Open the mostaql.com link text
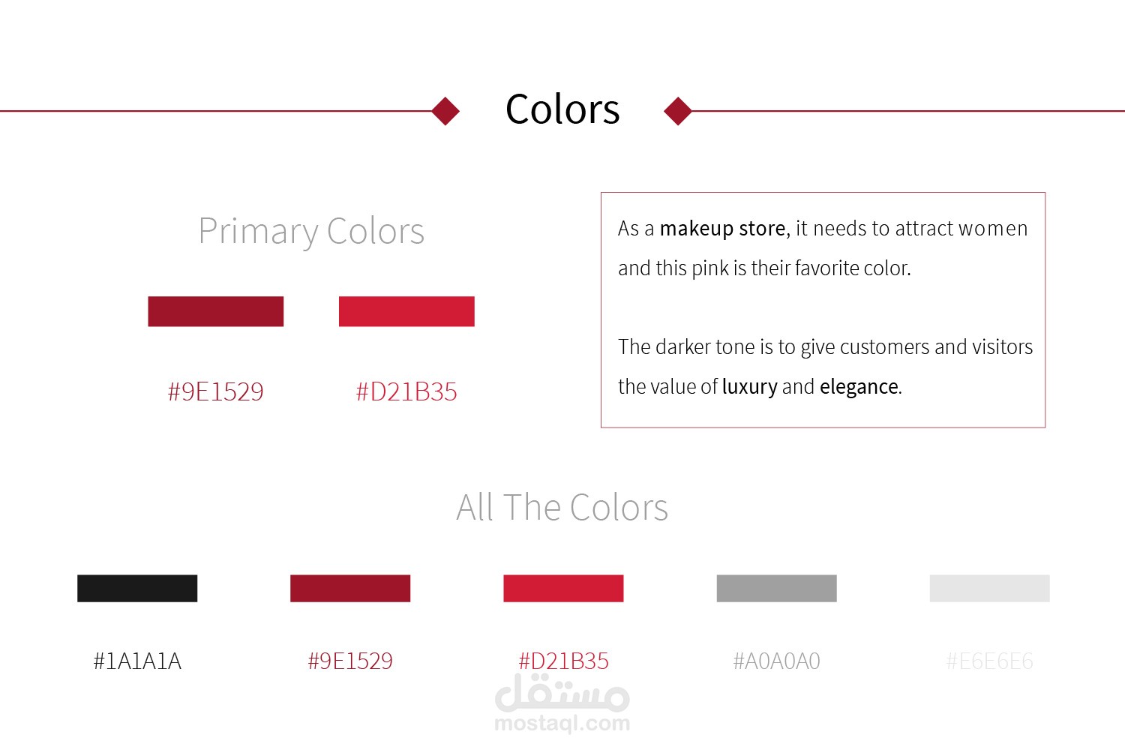The height and width of the screenshot is (750, 1125). point(562,724)
